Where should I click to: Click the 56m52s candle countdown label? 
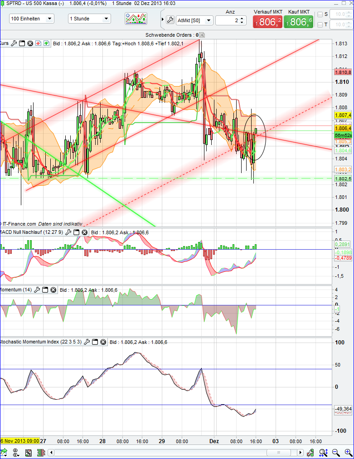(x=343, y=135)
